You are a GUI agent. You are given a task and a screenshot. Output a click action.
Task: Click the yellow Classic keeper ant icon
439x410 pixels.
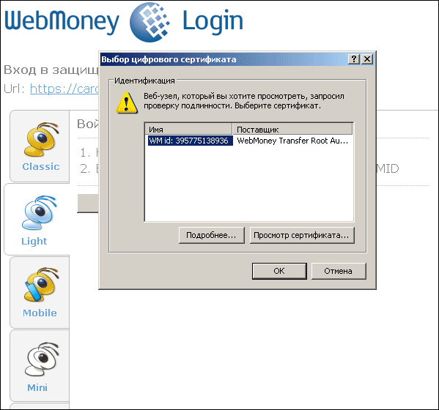point(41,140)
